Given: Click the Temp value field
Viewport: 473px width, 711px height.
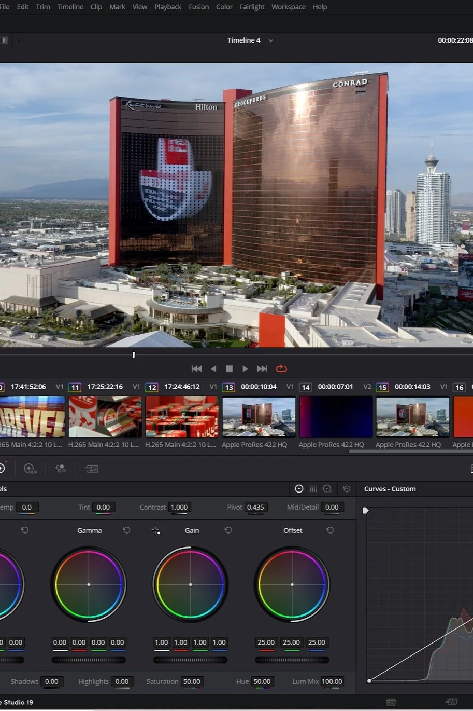Looking at the screenshot, I should [27, 507].
